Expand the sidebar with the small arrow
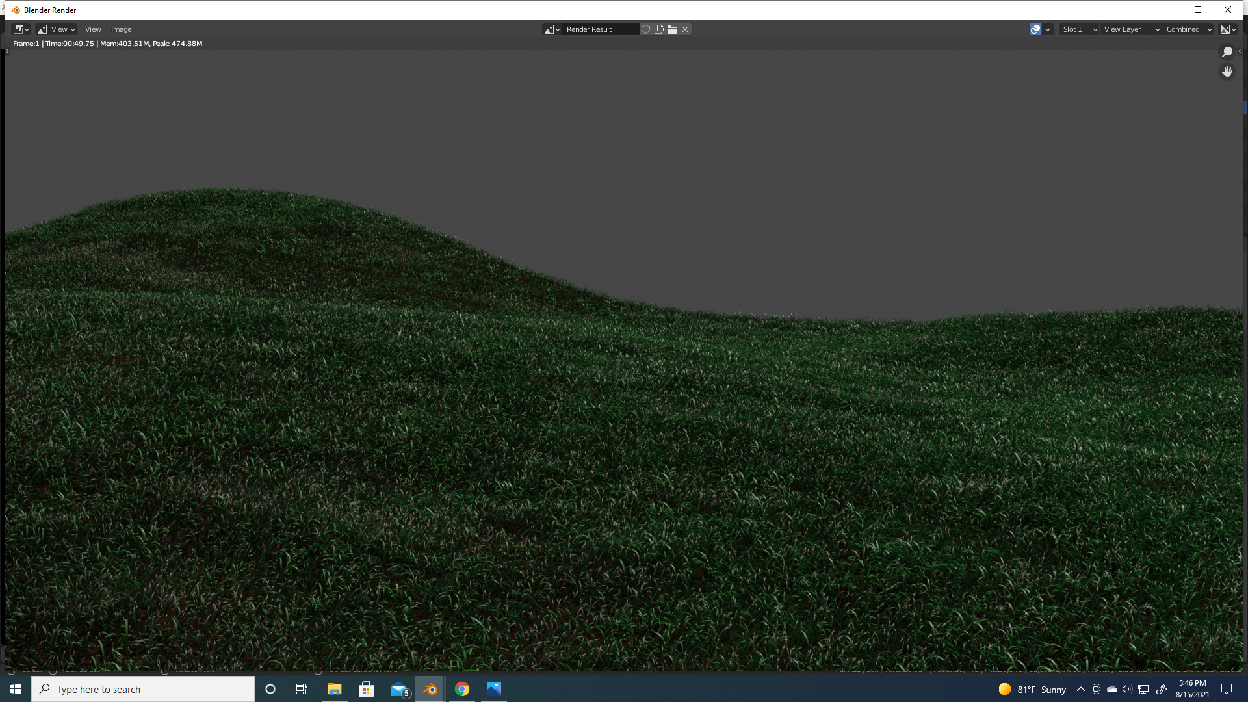This screenshot has height=702, width=1248. [1240, 51]
